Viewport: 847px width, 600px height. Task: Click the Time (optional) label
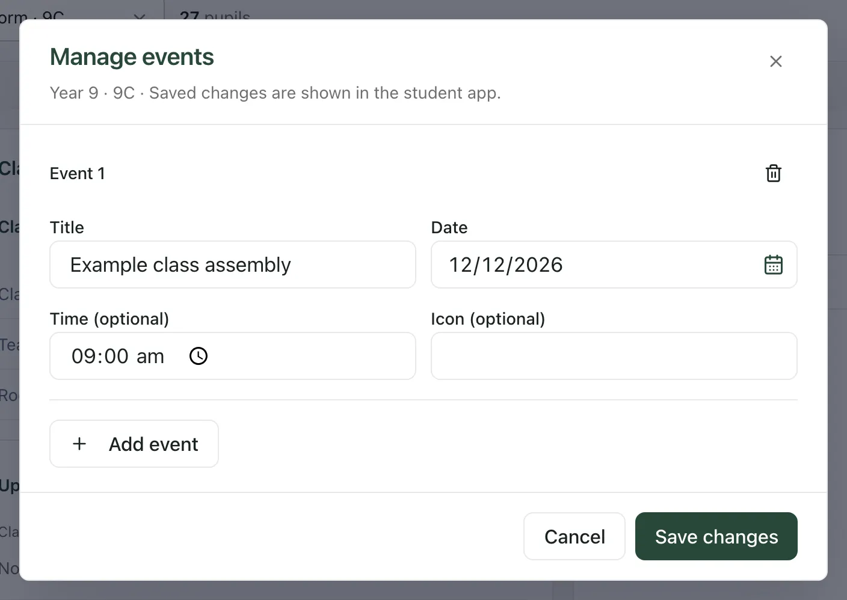[109, 319]
